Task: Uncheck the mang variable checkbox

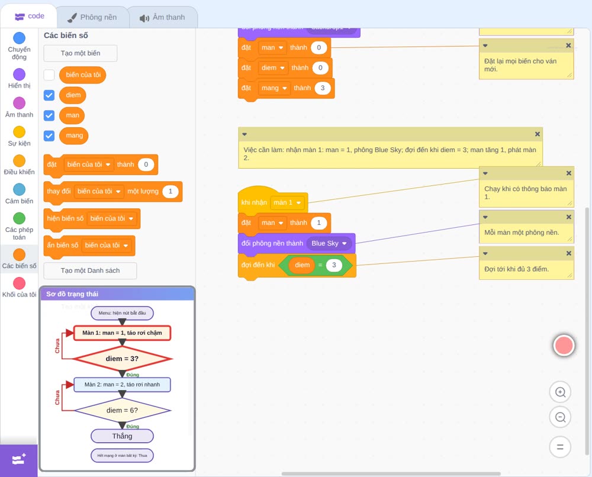Action: tap(49, 136)
